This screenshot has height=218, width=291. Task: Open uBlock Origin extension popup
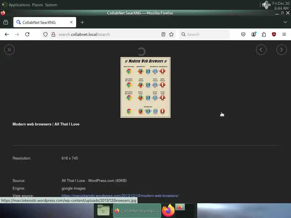(x=274, y=34)
